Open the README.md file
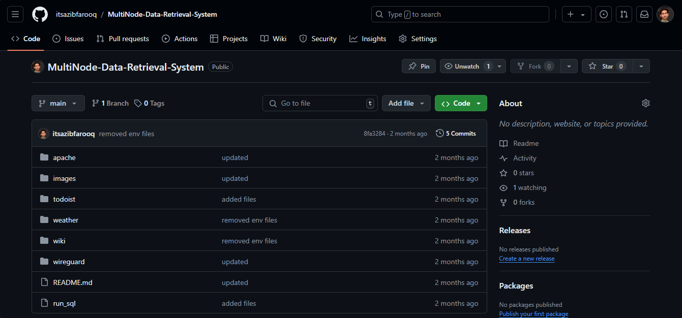This screenshot has height=318, width=682. [x=73, y=282]
